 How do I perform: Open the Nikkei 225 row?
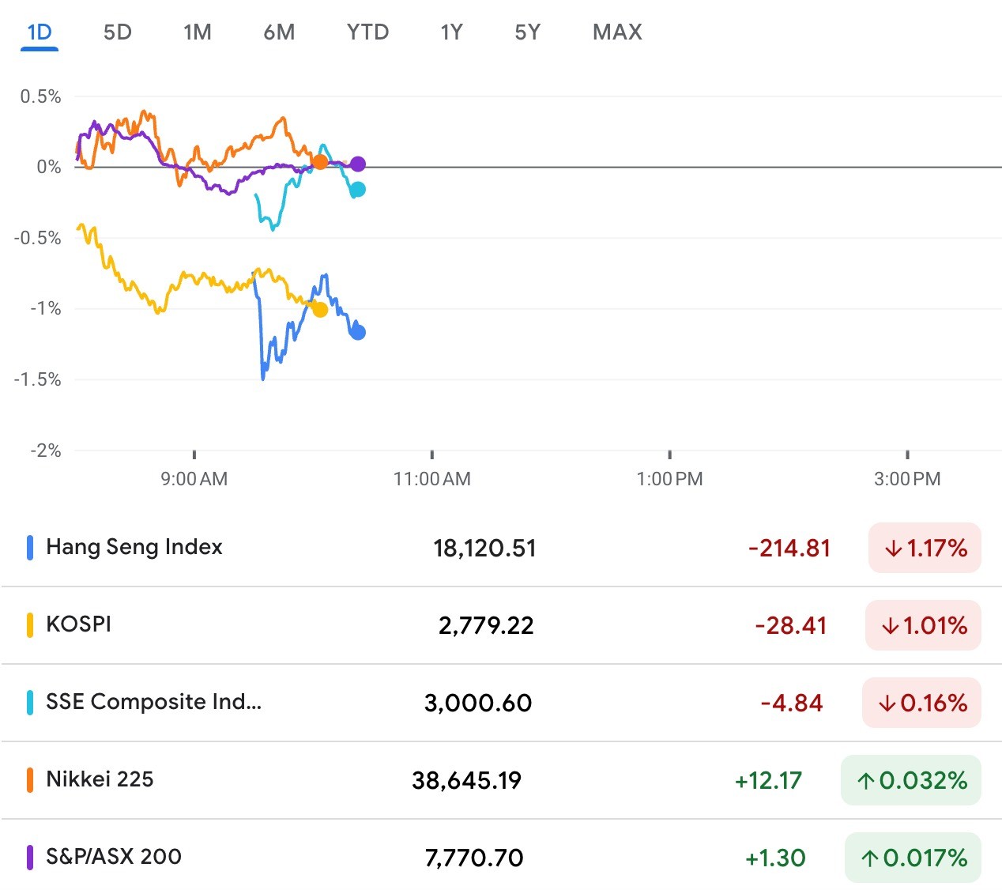pyautogui.click(x=501, y=780)
